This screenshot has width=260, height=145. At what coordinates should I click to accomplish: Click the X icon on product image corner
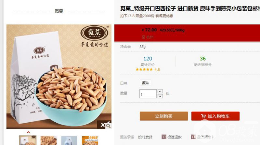(x=103, y=125)
